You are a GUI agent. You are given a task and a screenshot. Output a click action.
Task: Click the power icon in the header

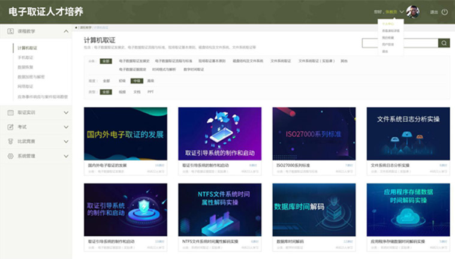[445, 12]
